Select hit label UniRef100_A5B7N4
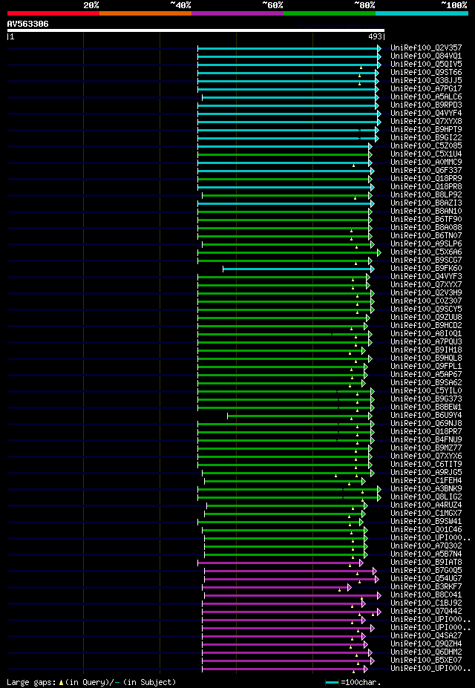475x688 pixels. [x=426, y=554]
